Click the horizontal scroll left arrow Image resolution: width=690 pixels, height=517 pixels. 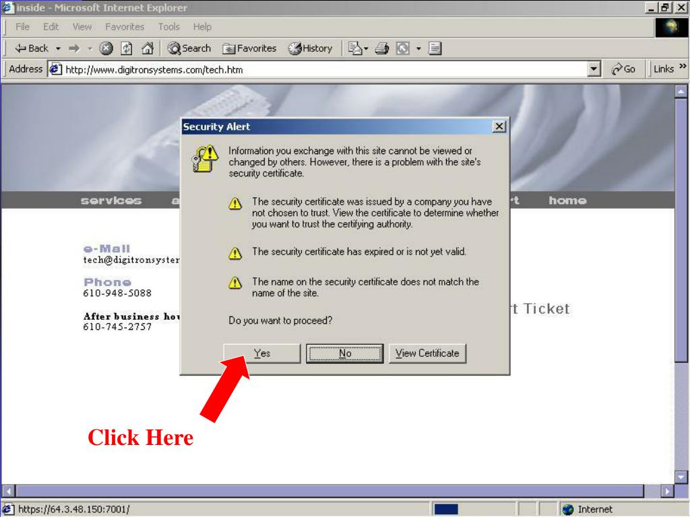9,491
